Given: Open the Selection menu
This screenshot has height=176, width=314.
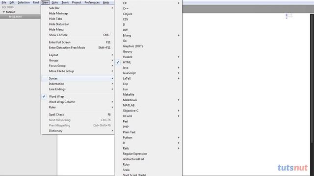Looking at the screenshot, I should pyautogui.click(x=24, y=2).
